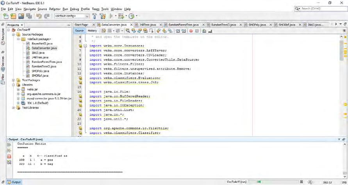The height and width of the screenshot is (185, 348).
Task: Open the Debug Project dropdown arrow
Action: (126, 16)
